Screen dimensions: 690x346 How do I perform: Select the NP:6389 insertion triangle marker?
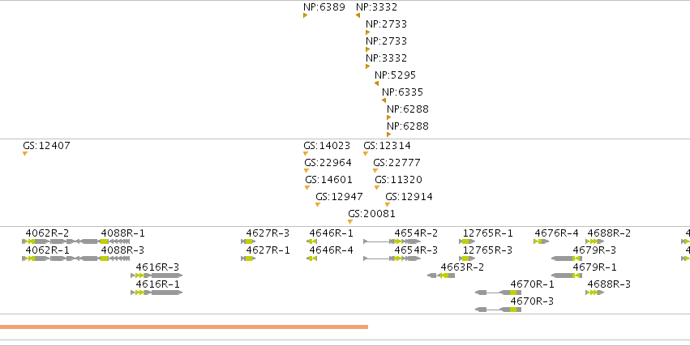[x=305, y=15]
